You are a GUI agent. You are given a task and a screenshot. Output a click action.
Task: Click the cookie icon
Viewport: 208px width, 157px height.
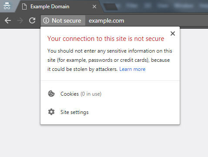(x=51, y=94)
